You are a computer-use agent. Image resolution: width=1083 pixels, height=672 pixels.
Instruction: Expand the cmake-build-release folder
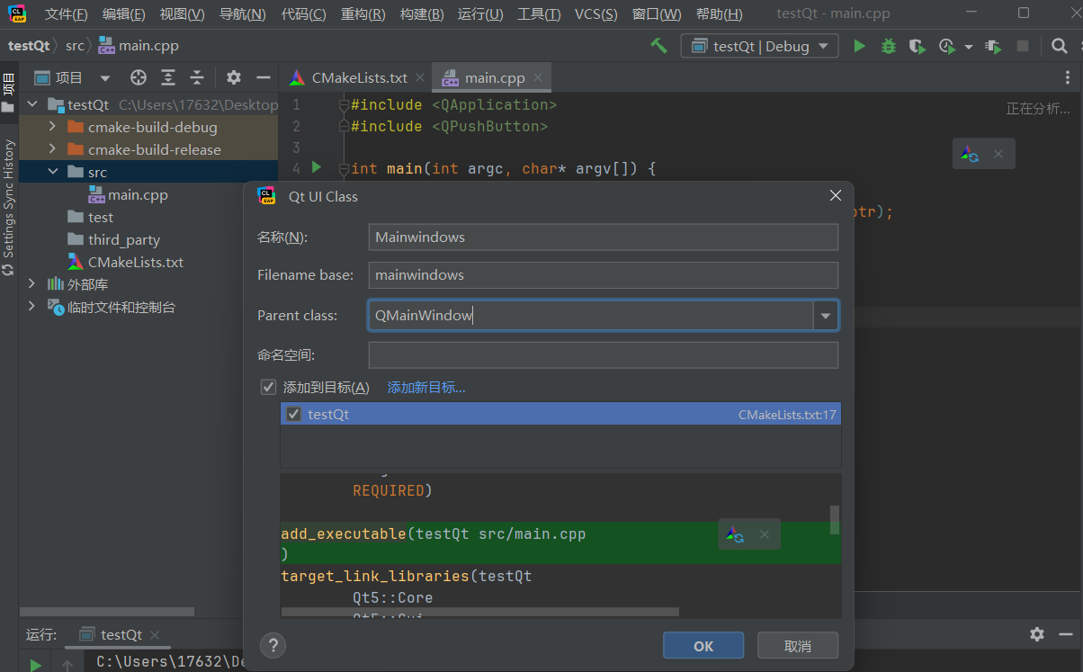tap(52, 149)
